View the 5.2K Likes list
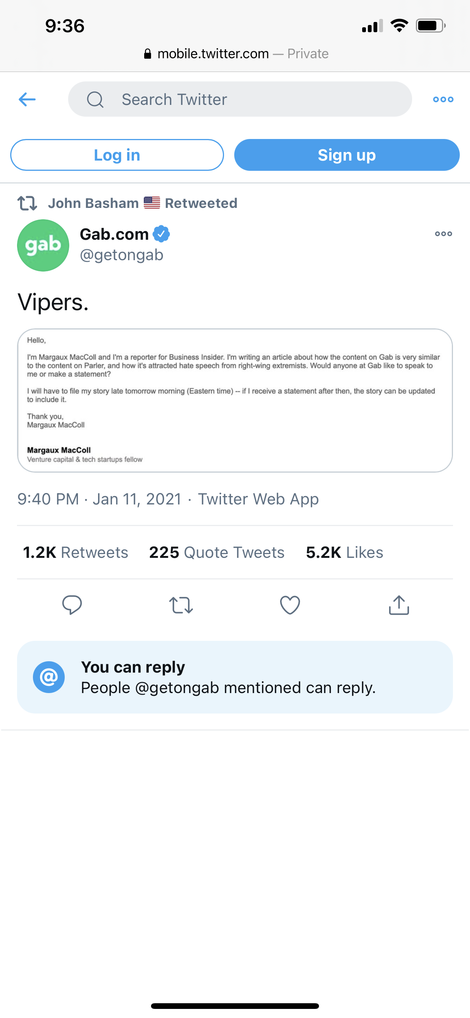The height and width of the screenshot is (1018, 470). pyautogui.click(x=344, y=552)
